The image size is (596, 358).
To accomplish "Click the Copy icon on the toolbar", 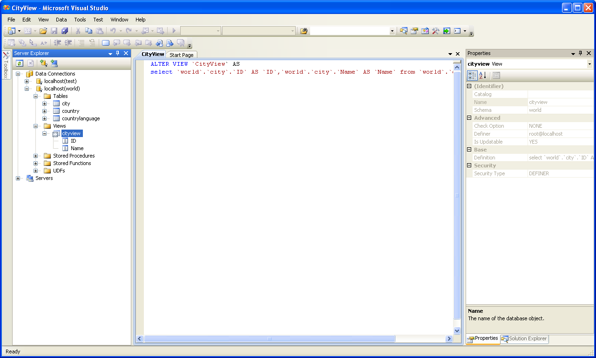I will click(x=89, y=30).
